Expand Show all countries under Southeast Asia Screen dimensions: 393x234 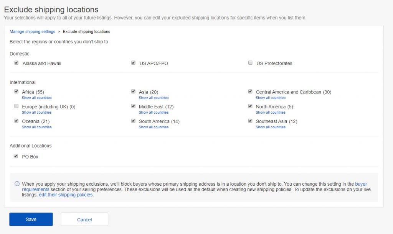[271, 127]
